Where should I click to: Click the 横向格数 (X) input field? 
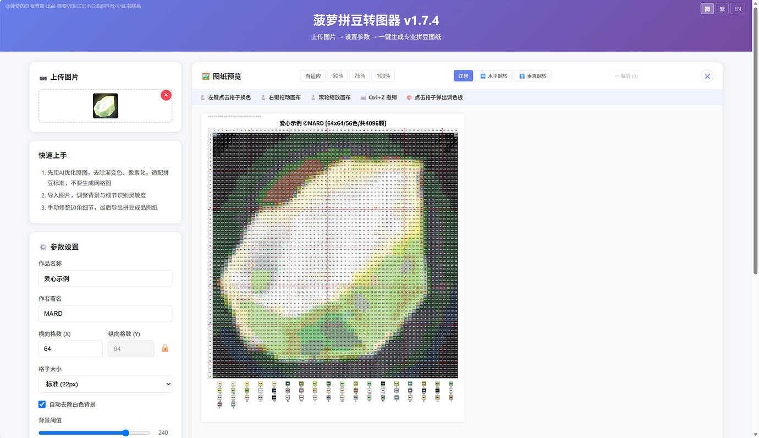[70, 349]
